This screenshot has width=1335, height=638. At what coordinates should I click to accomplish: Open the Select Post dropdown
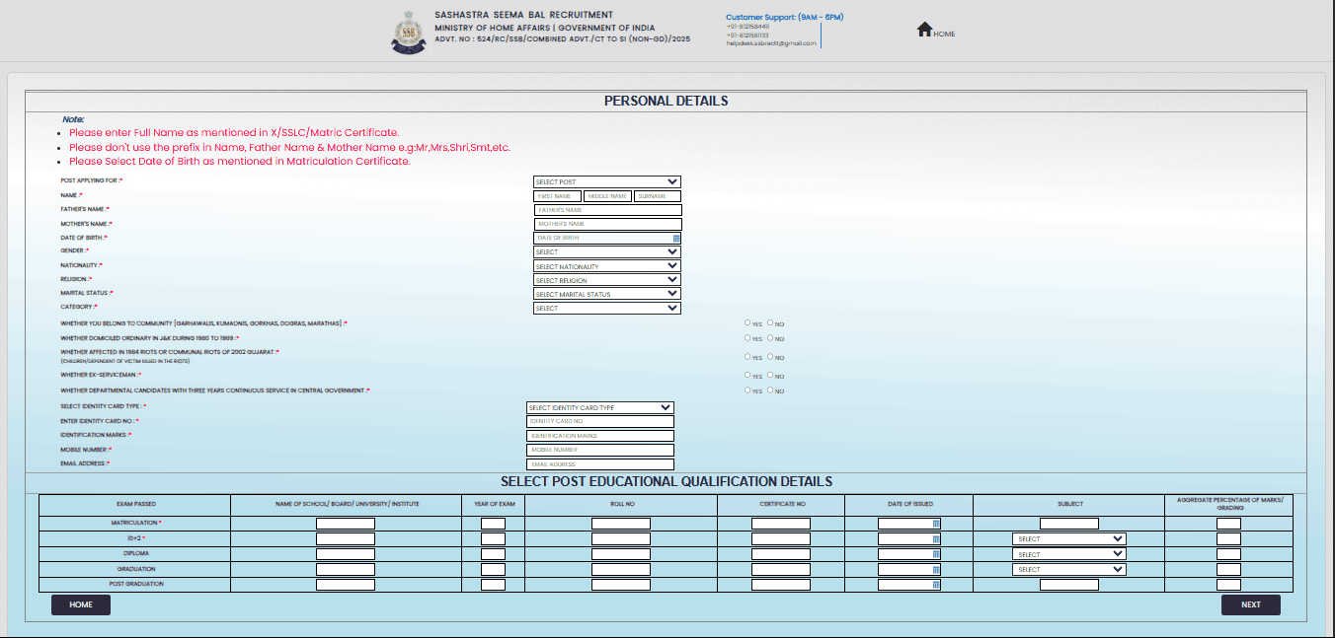click(x=606, y=181)
